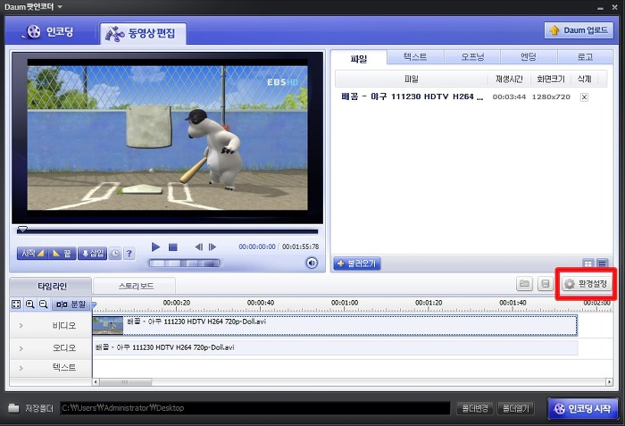
Task: Switch to the 오프닝 tab
Action: (472, 56)
